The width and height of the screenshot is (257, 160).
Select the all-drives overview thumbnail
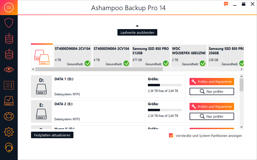[x=42, y=56]
